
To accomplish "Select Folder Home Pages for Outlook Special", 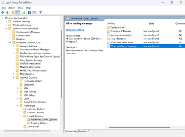I will click(x=40, y=57).
